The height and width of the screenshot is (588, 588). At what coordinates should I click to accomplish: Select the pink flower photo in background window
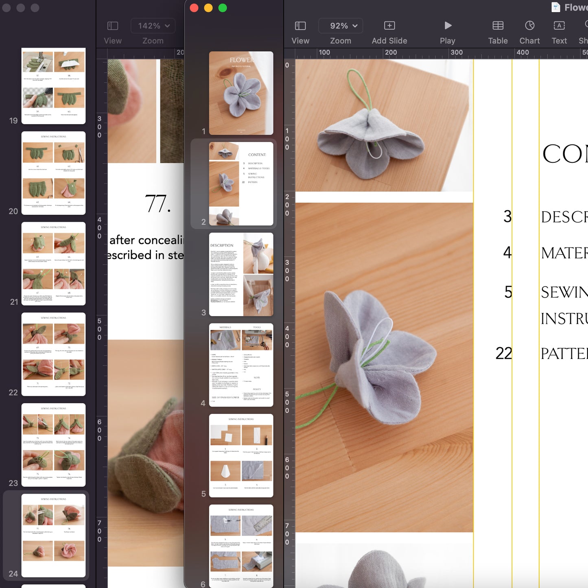(146, 453)
